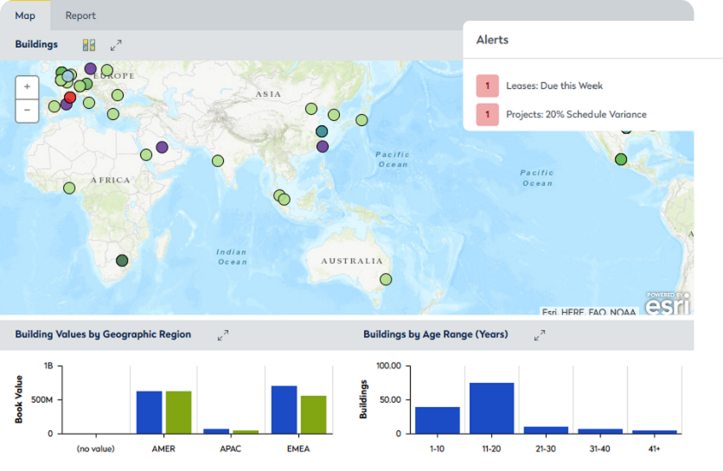
Task: Select the green EMEA bar in chart
Action: point(313,414)
